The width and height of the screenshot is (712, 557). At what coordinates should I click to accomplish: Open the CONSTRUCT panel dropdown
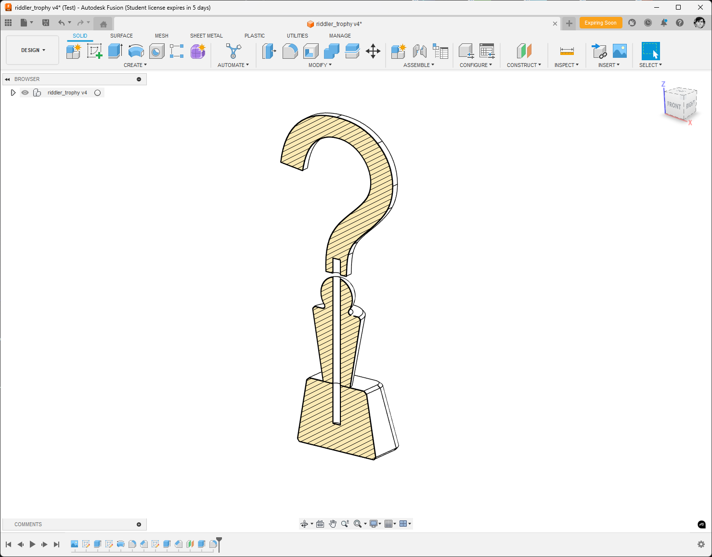click(x=524, y=65)
